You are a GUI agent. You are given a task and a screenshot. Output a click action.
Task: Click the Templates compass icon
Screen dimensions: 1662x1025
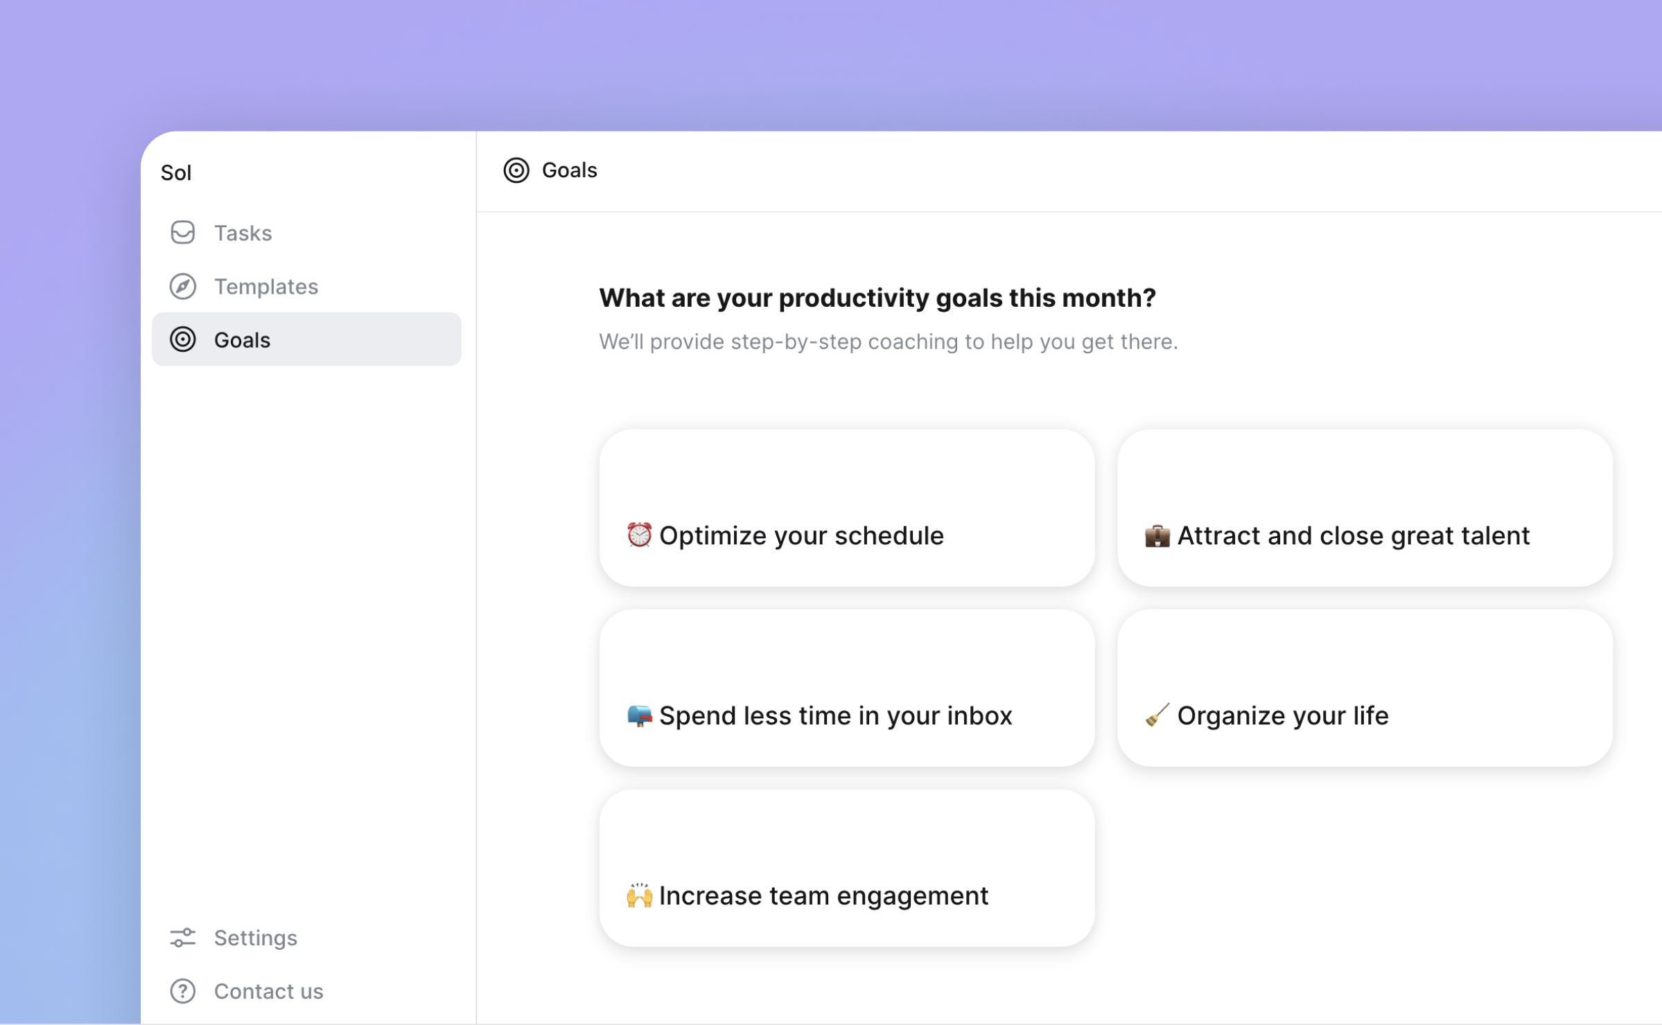(x=182, y=286)
